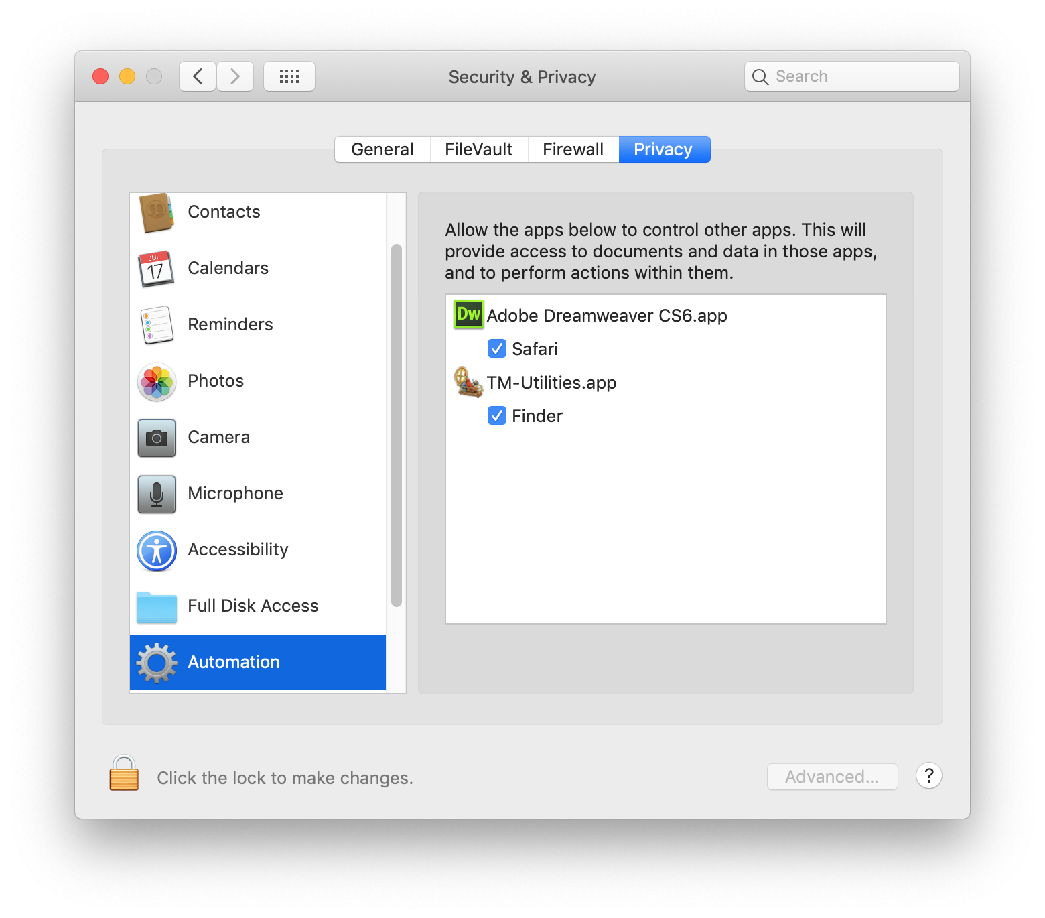
Task: Select Photos label in the list
Action: point(216,381)
